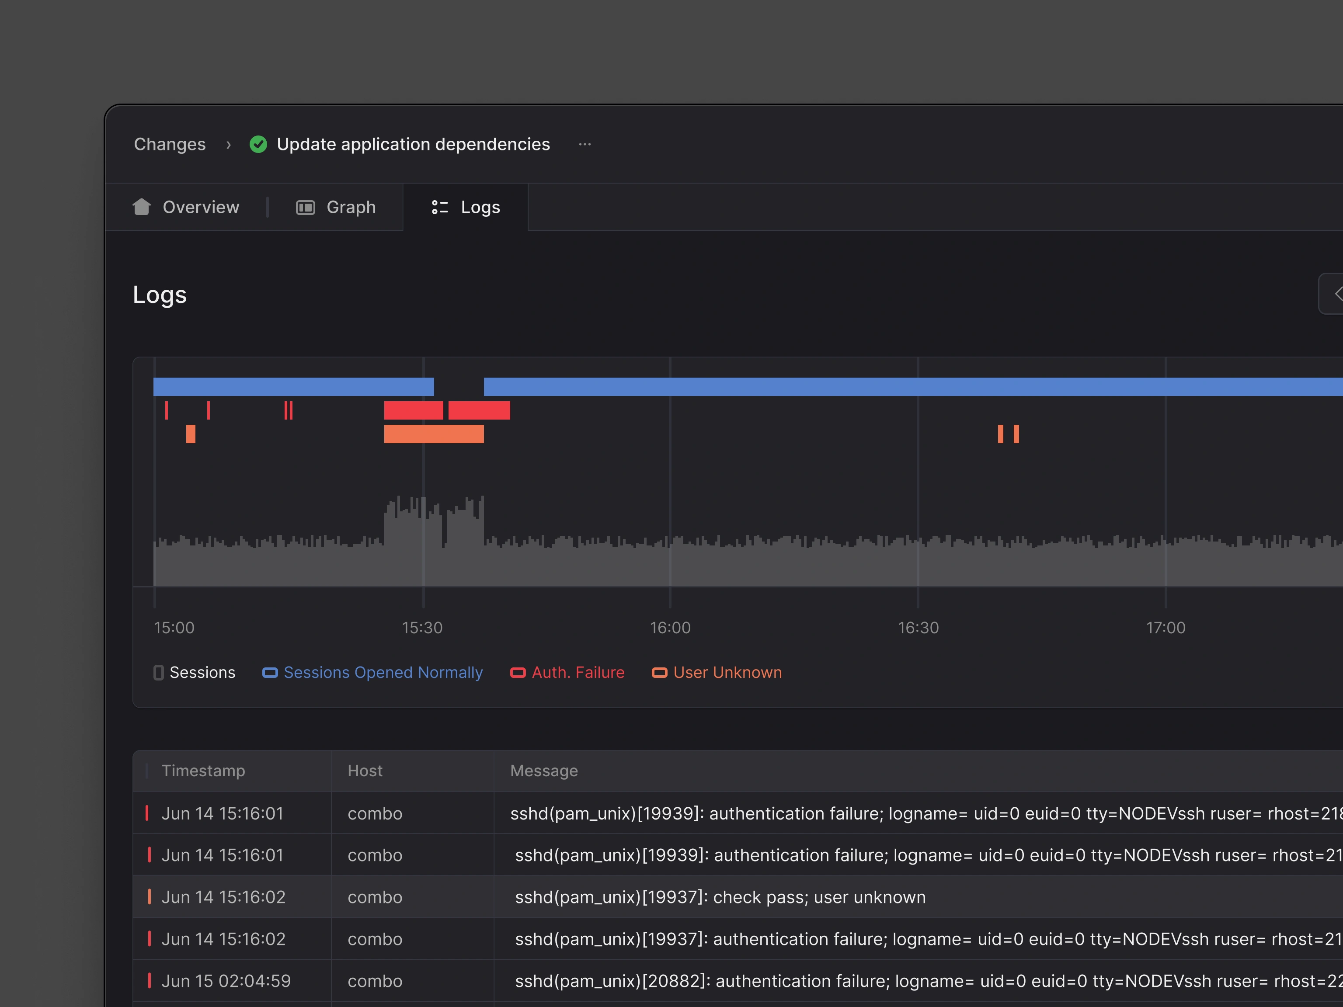Select the Logs tab

(466, 208)
